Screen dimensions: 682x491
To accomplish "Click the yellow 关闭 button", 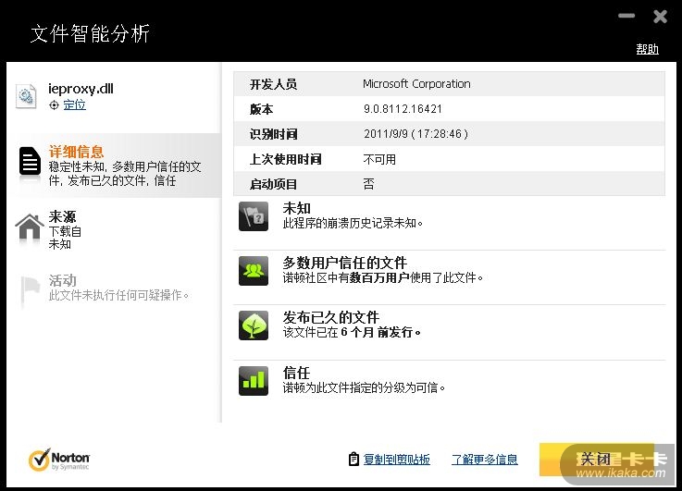I will (596, 460).
